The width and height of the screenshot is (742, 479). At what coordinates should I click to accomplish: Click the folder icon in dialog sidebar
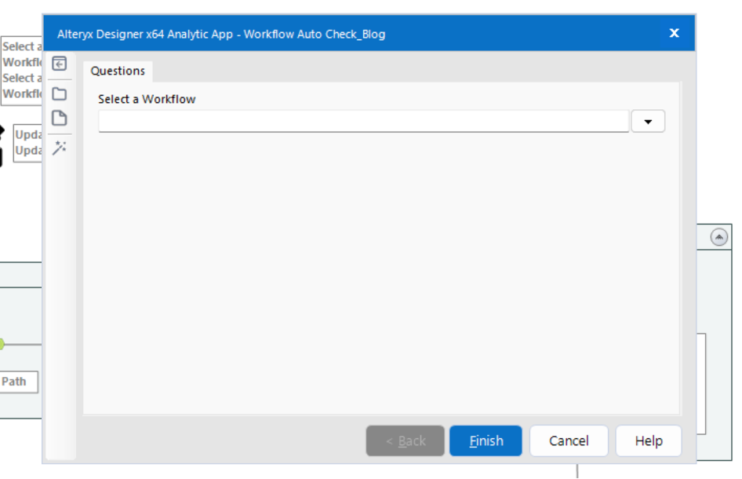coord(59,94)
